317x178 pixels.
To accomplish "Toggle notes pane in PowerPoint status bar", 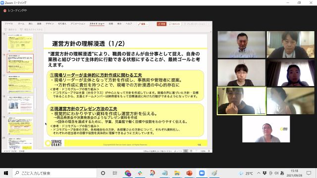I will (x=178, y=151).
